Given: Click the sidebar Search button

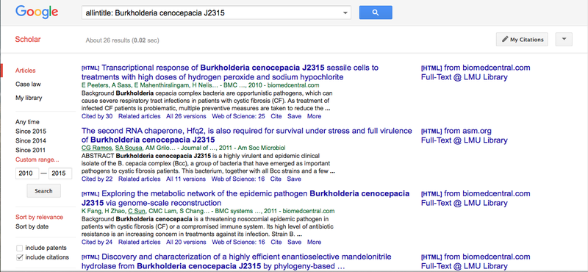Looking at the screenshot, I should coord(43,191).
